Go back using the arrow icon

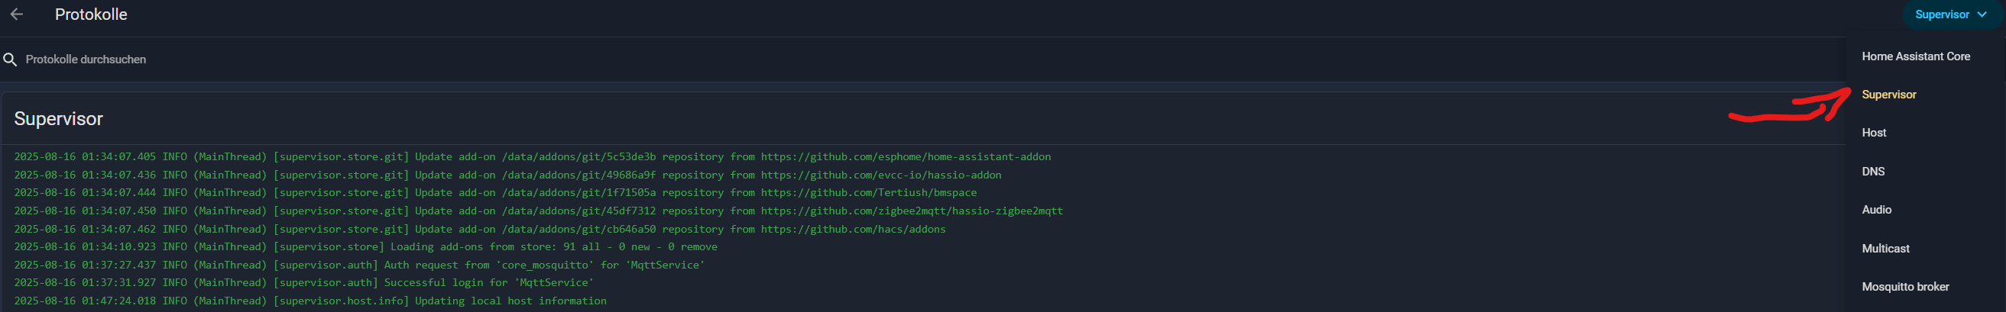coord(16,14)
